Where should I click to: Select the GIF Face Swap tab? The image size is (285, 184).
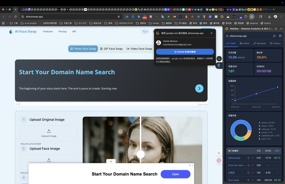111,49
